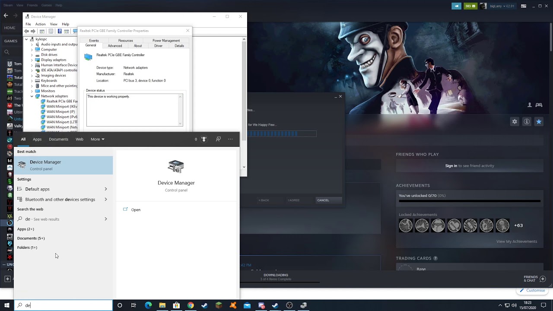Open rewards trophy icon in search panel
Screen dimensions: 553x311
pos(204,139)
